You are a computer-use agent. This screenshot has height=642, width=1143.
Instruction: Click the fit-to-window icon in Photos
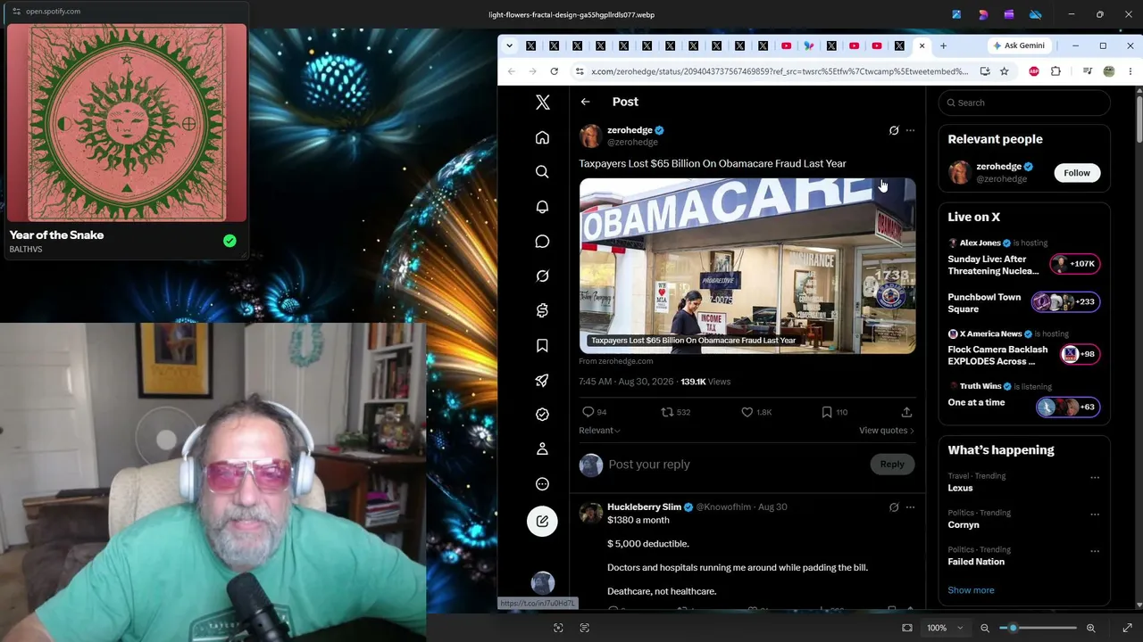click(907, 628)
